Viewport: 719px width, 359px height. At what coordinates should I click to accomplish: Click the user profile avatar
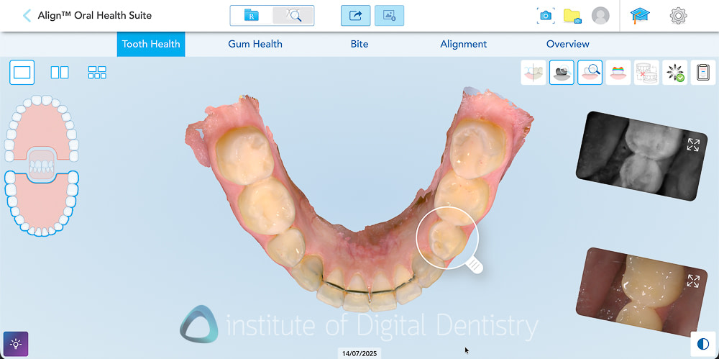click(600, 16)
